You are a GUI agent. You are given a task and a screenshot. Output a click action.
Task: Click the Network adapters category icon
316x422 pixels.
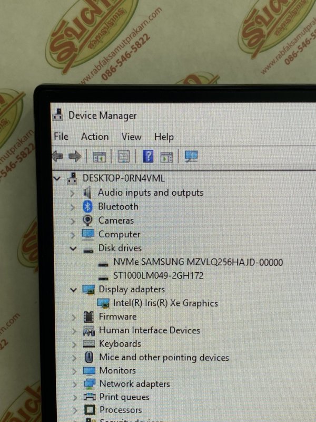(89, 384)
